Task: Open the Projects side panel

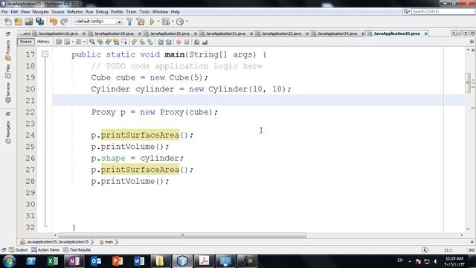Action: point(8,51)
